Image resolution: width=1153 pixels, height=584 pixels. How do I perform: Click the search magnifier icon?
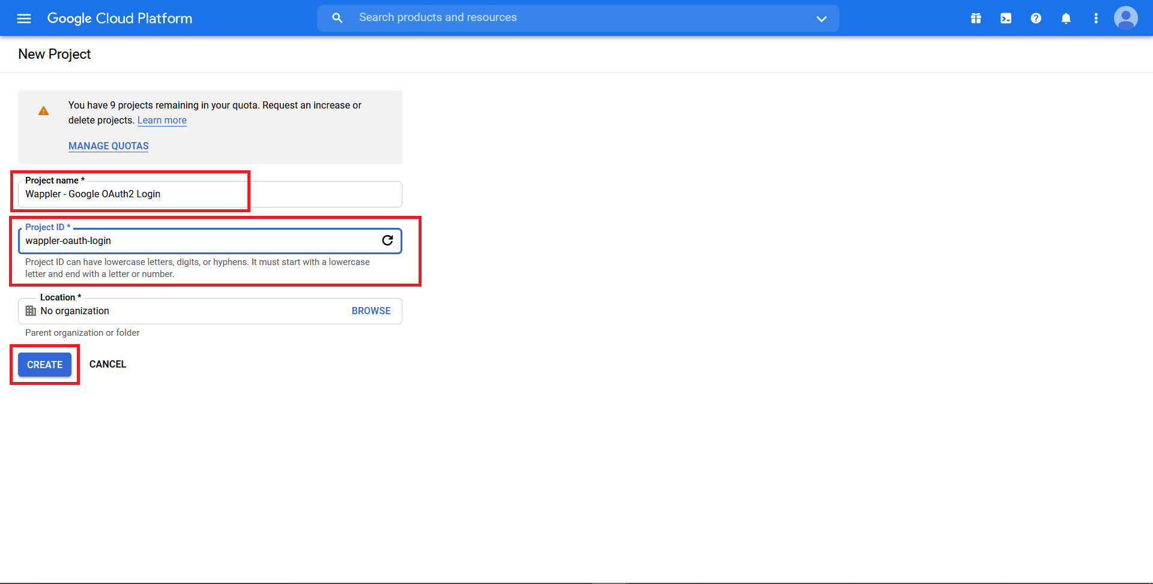(337, 18)
